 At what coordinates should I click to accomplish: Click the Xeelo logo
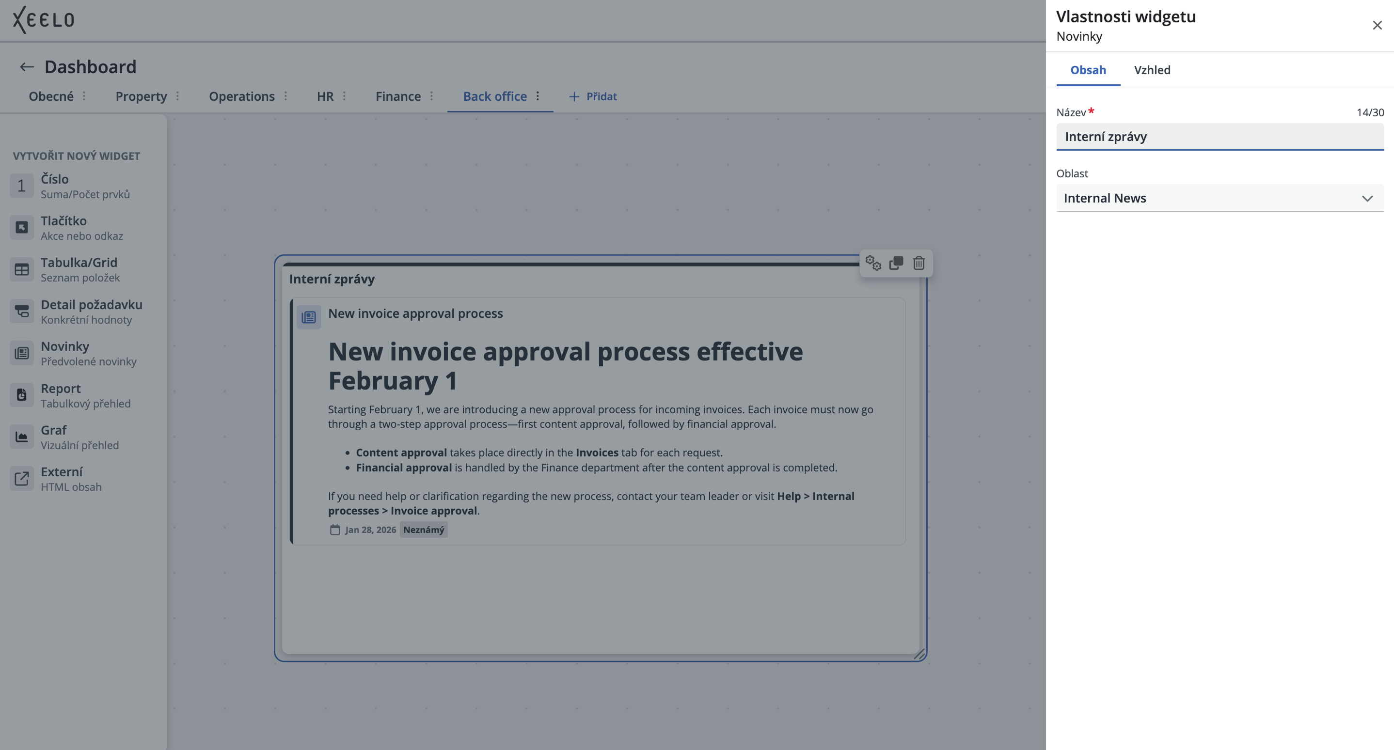pyautogui.click(x=43, y=20)
